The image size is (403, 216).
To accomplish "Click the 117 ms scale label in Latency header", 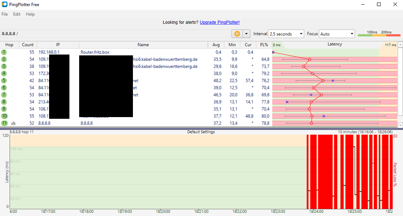I will [x=390, y=45].
